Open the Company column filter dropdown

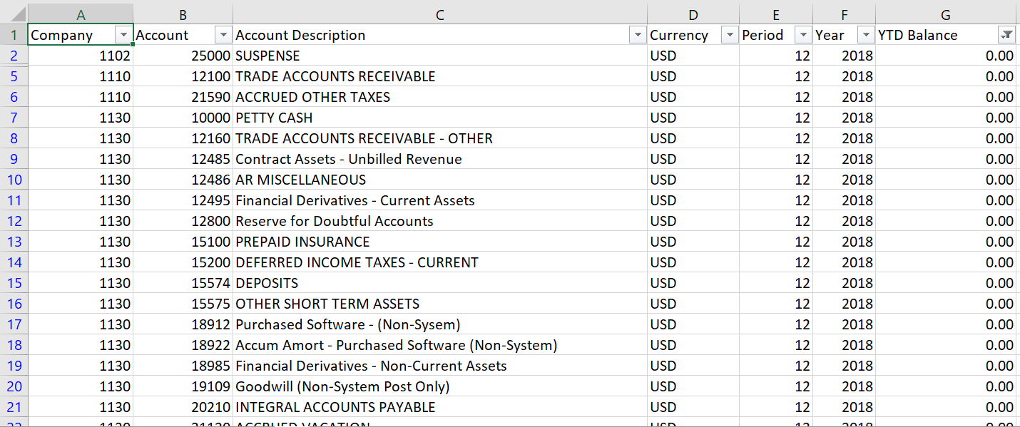tap(123, 35)
